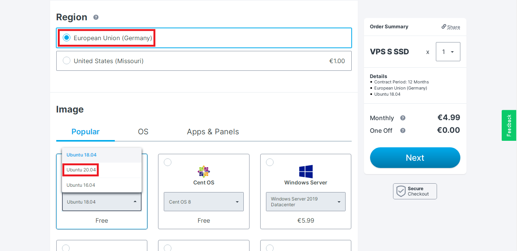Open the Region help question mark icon
The image size is (517, 251).
pyautogui.click(x=96, y=17)
